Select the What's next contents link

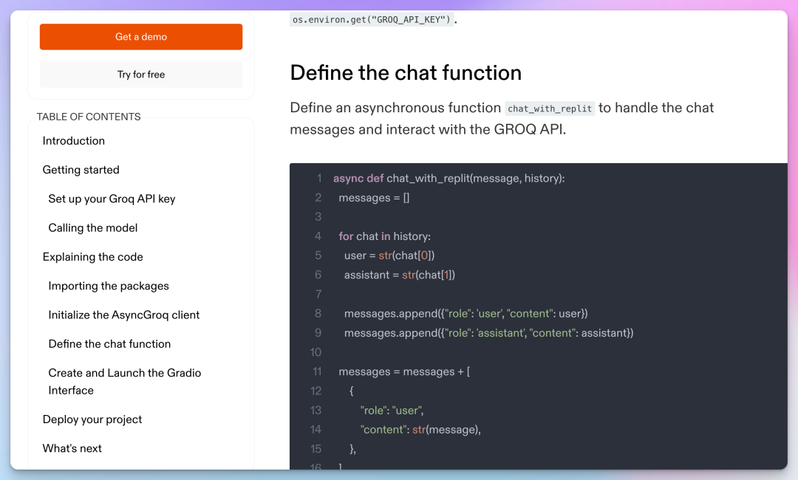(x=72, y=448)
